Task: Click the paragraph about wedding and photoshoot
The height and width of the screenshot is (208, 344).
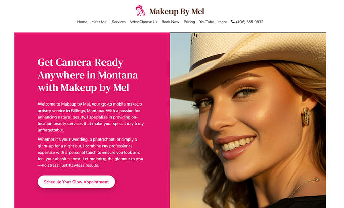Action: tap(90, 152)
